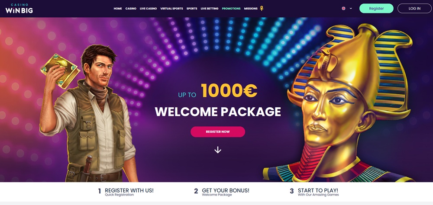Select Virtual Sports in navigation
The height and width of the screenshot is (205, 433).
(171, 9)
